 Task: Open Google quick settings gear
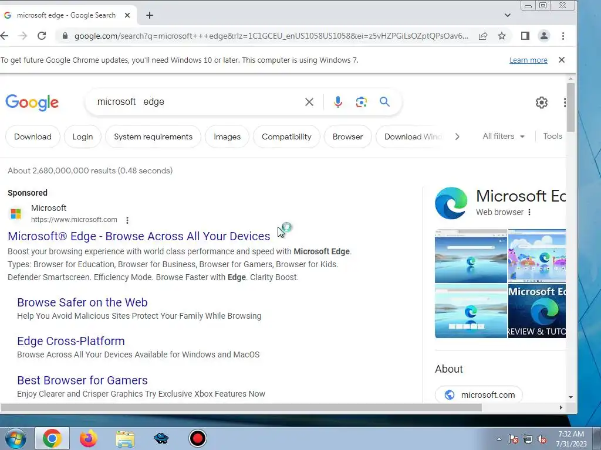(x=542, y=103)
